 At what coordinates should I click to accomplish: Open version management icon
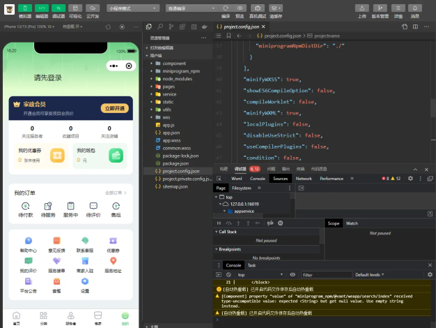pos(380,8)
